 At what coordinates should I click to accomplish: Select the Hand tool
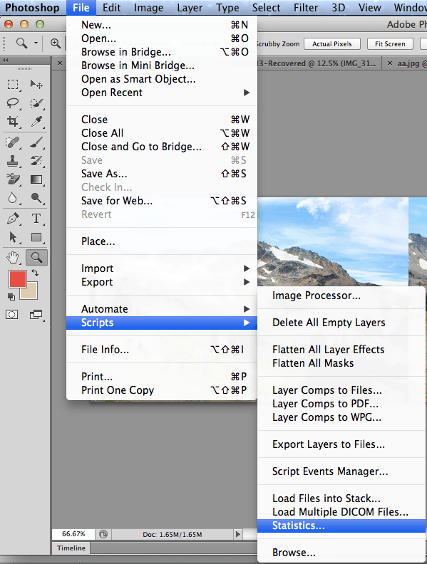point(13,258)
